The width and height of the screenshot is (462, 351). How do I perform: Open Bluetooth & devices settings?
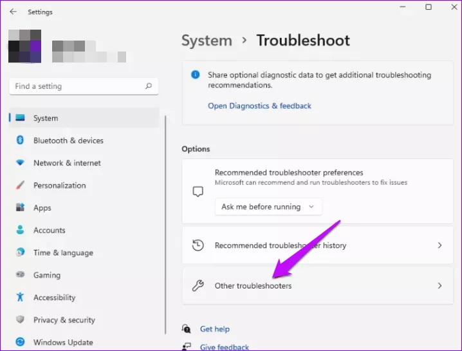[x=84, y=140]
